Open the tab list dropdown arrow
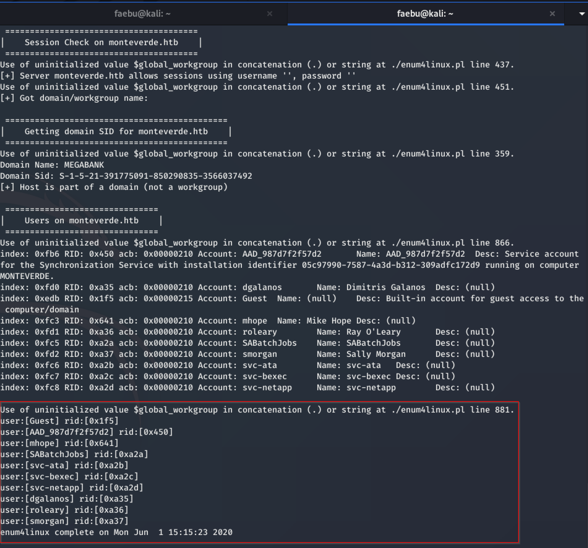The height and width of the screenshot is (548, 588). (582, 14)
